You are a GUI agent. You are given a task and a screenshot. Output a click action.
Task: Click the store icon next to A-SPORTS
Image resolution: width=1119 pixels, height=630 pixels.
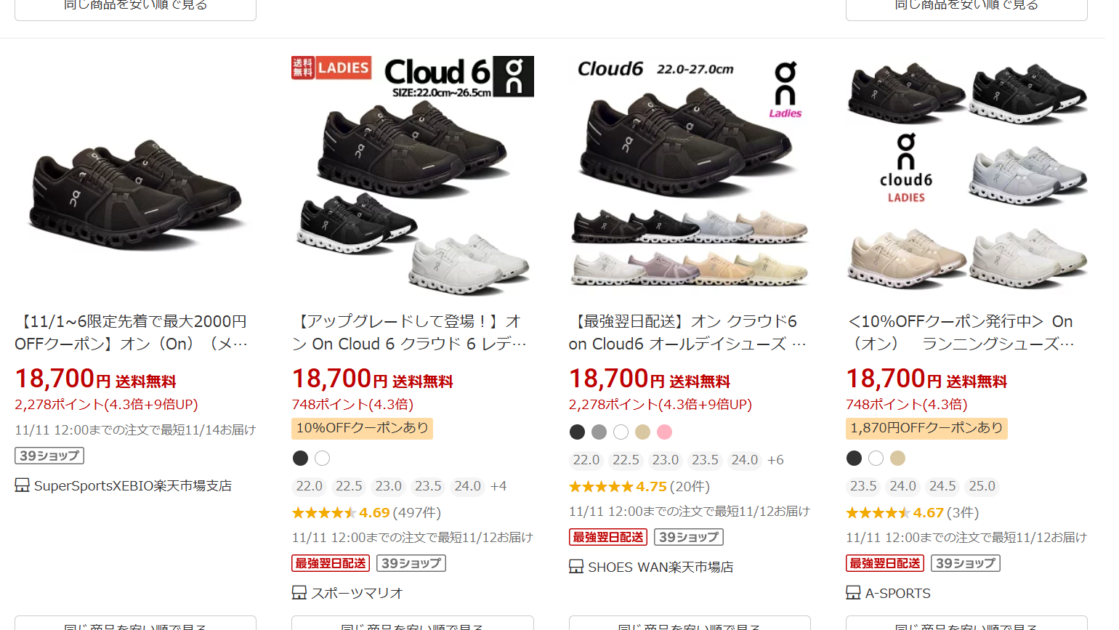(x=854, y=593)
